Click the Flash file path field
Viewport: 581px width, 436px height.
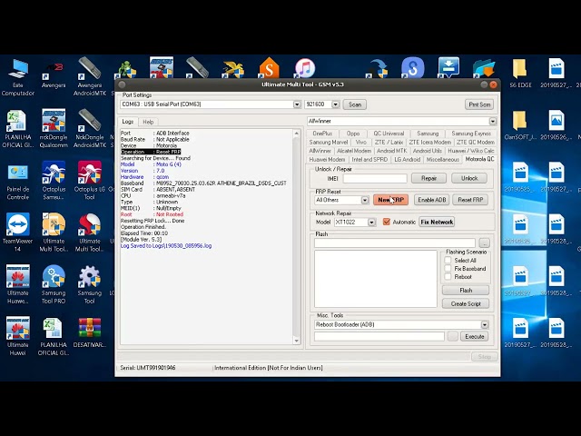[x=395, y=243]
